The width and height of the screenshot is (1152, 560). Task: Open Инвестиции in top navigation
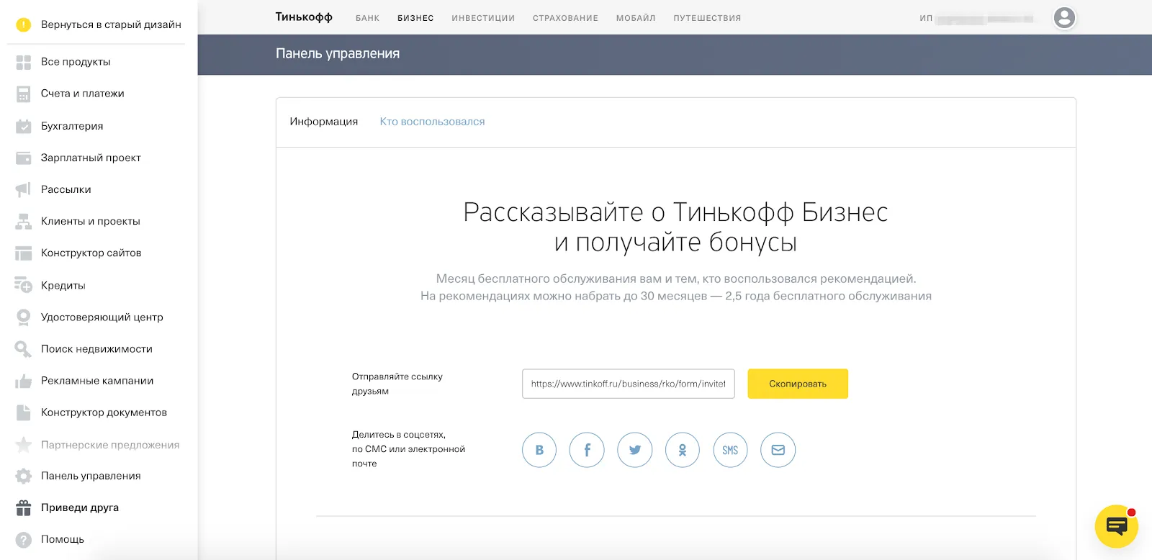[483, 18]
